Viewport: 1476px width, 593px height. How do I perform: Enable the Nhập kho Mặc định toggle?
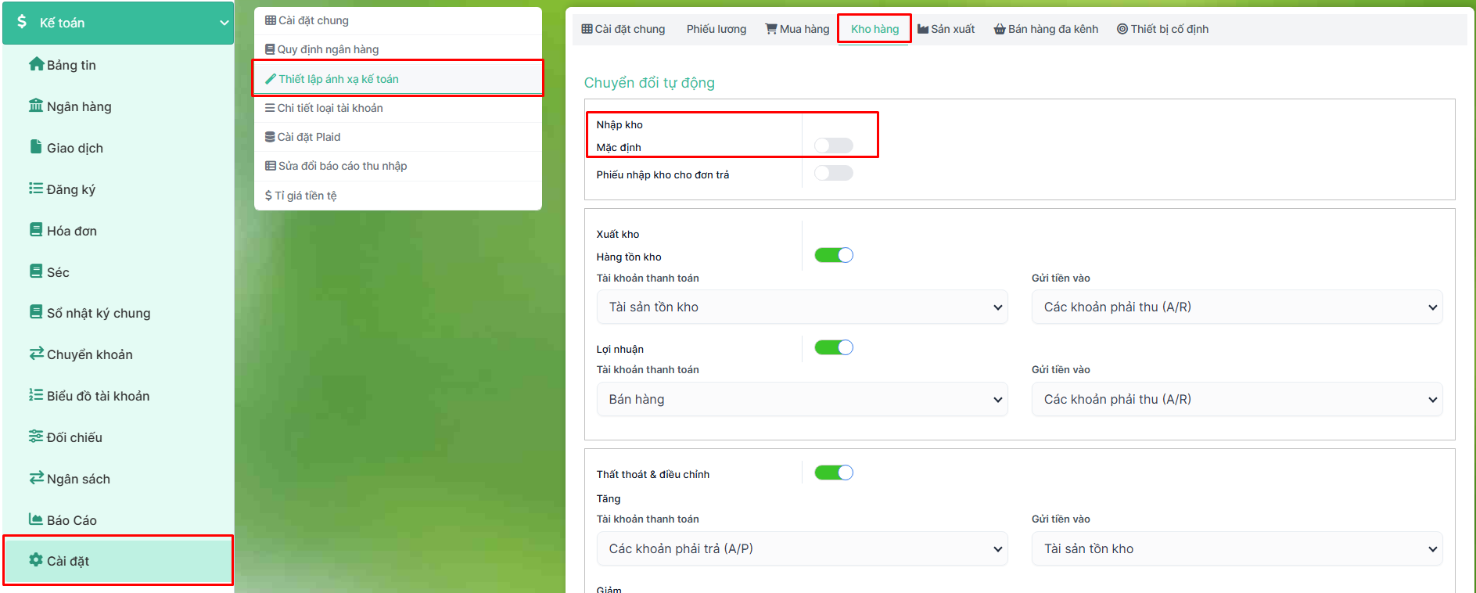[x=833, y=146]
